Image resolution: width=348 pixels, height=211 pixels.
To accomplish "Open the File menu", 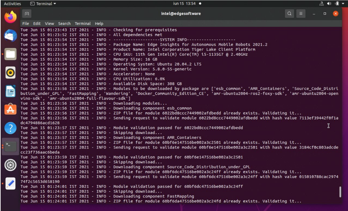I will click(x=26, y=23).
